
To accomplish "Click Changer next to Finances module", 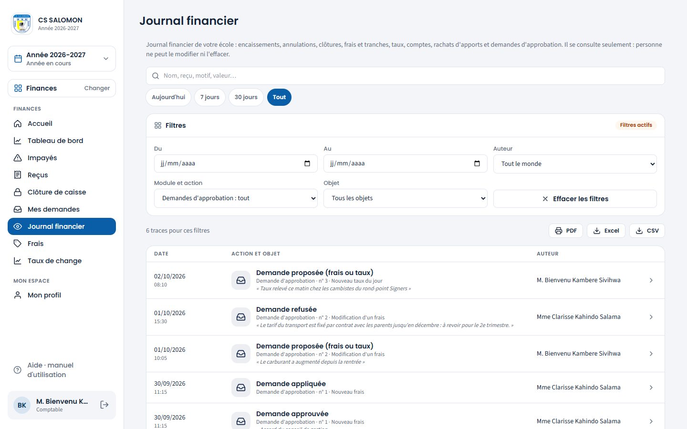I will pos(97,88).
